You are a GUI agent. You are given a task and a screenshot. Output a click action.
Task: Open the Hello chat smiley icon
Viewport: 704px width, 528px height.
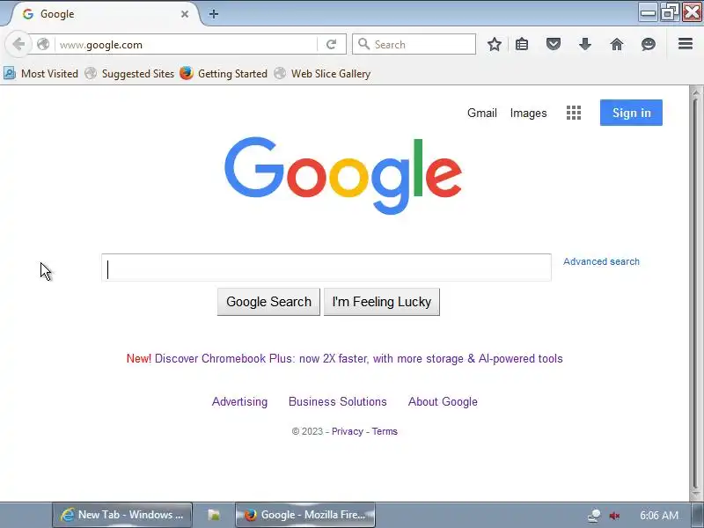pos(649,44)
